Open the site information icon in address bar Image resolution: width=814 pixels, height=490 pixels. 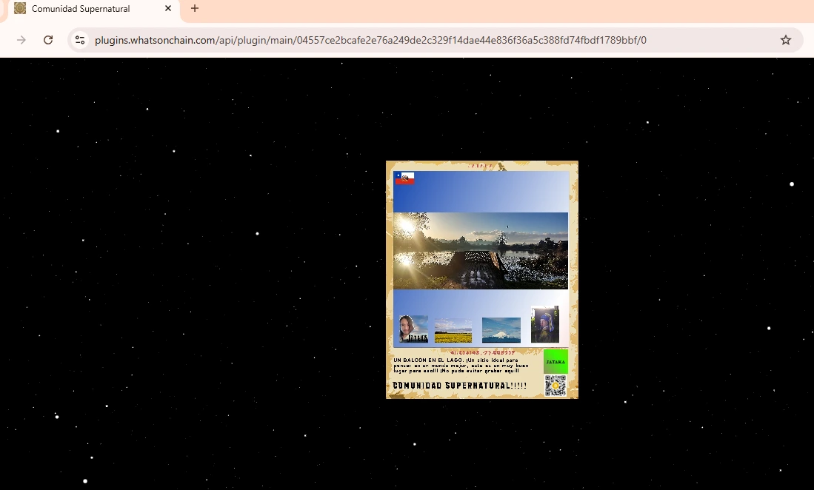coord(79,40)
